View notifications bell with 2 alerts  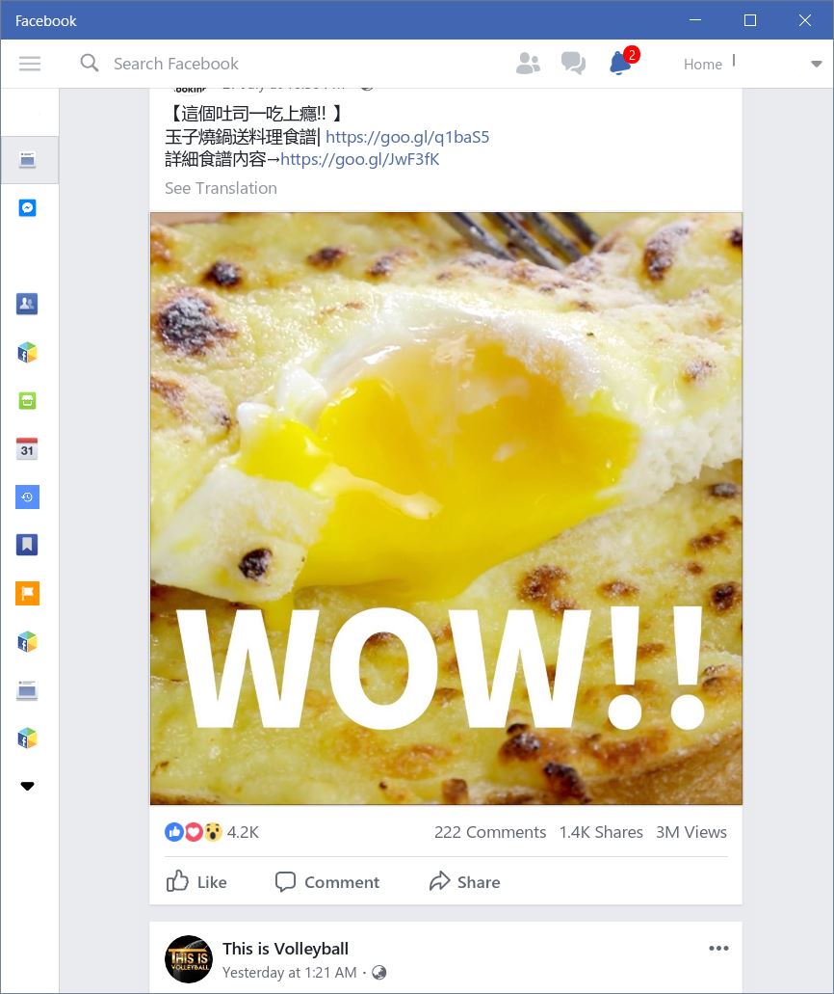[621, 63]
